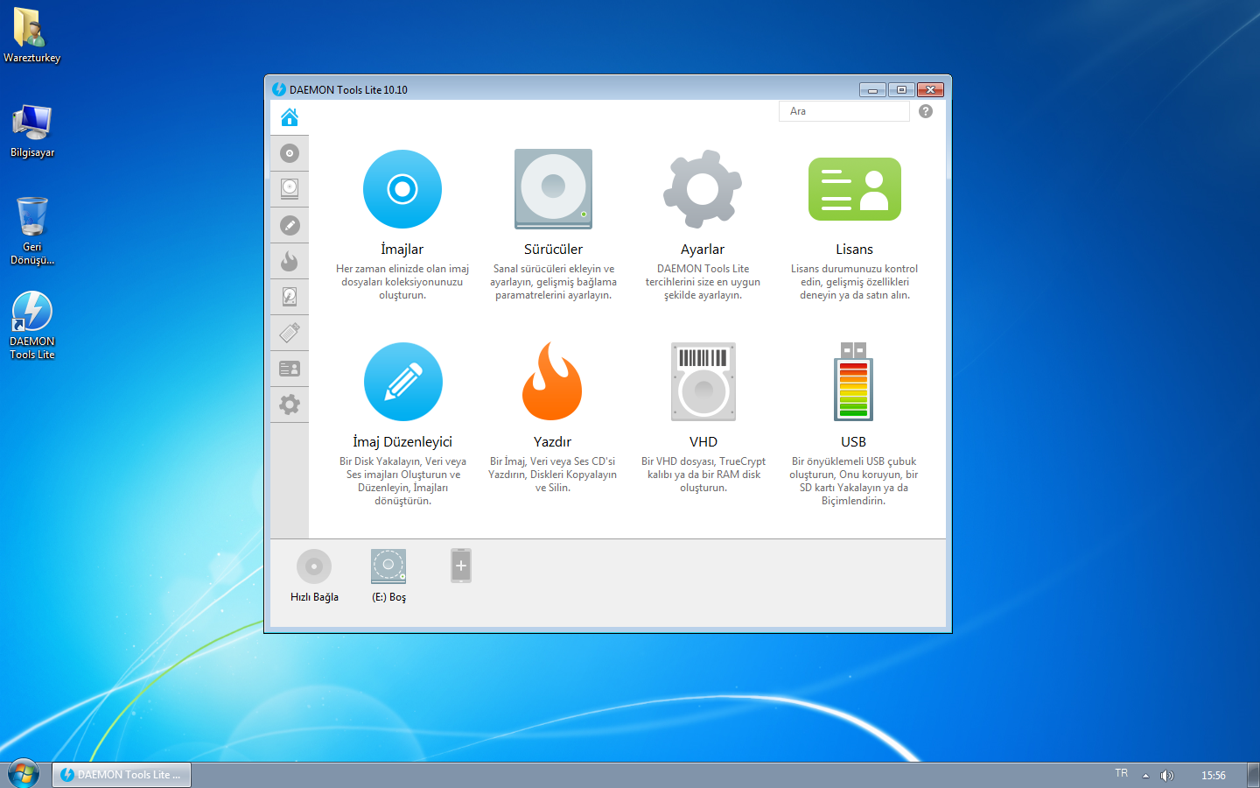Select the VHD icon in sidebar
Viewport: 1260px width, 788px height.
tap(290, 297)
